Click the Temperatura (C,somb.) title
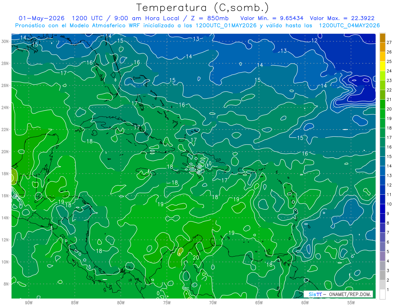The height and width of the screenshot is (307, 398). point(203,8)
